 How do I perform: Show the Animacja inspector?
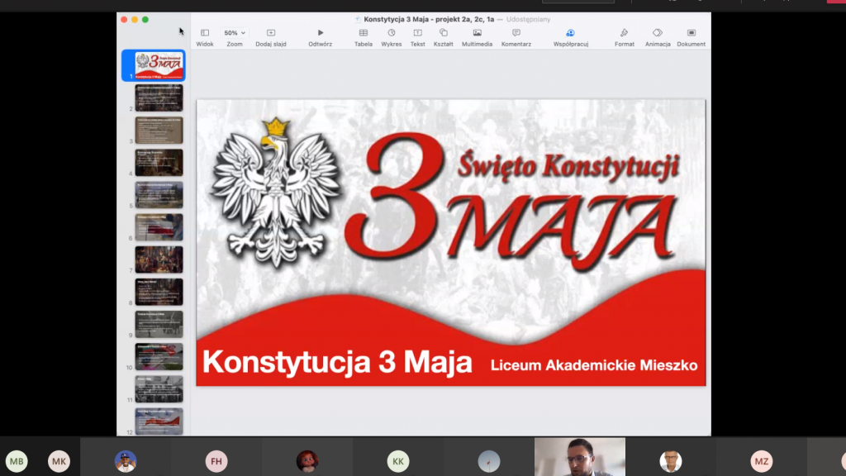[658, 37]
